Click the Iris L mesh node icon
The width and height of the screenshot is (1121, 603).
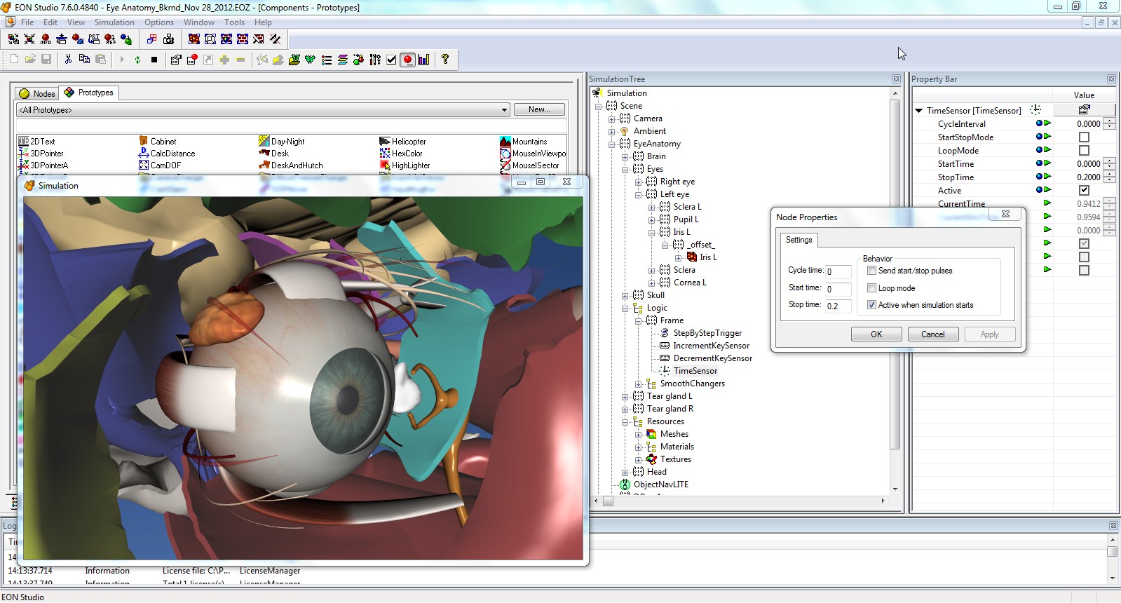[692, 257]
